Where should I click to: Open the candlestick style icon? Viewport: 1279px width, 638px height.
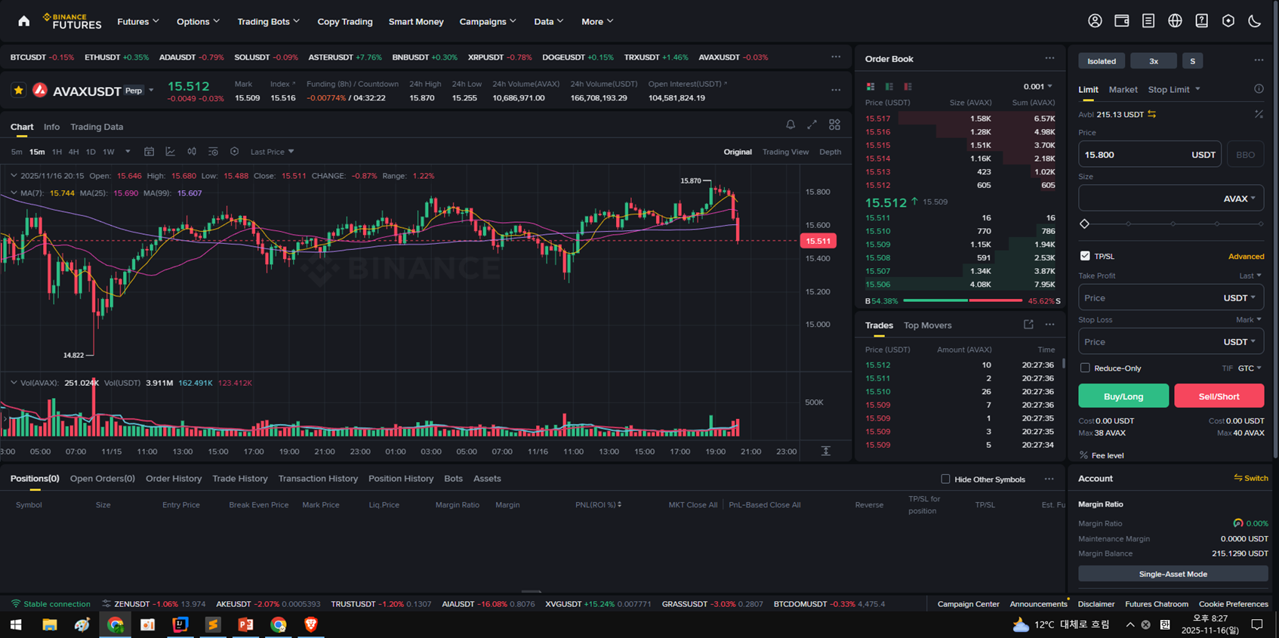click(192, 152)
